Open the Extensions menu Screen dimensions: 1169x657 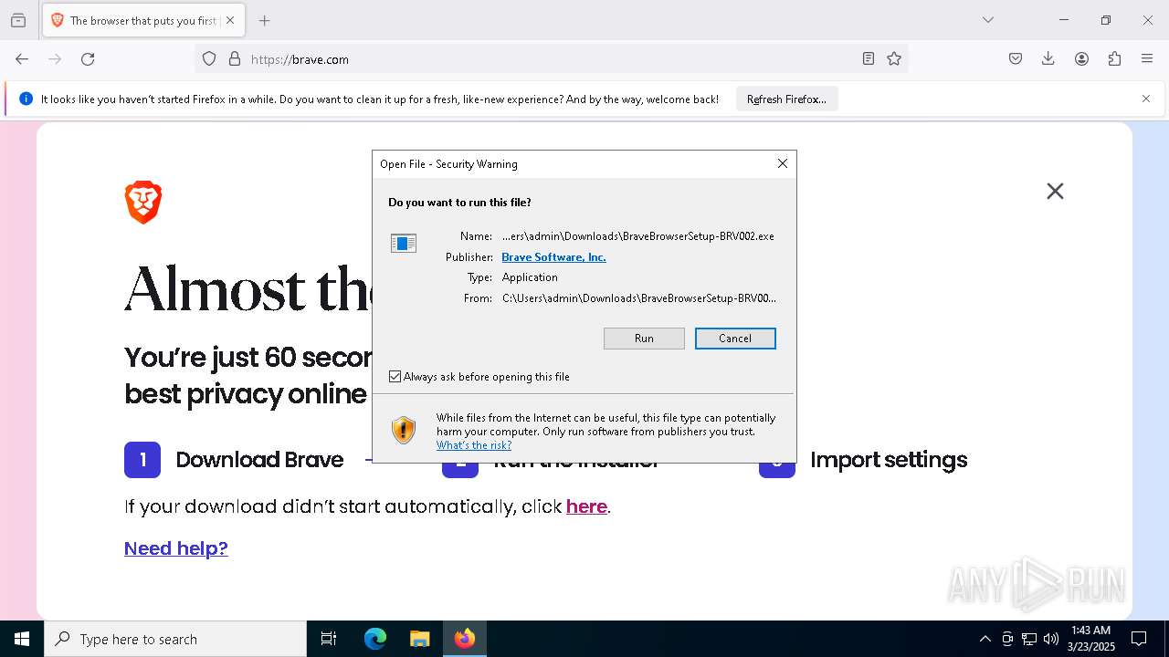(x=1114, y=59)
